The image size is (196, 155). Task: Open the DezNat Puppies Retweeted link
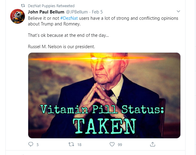(51, 6)
